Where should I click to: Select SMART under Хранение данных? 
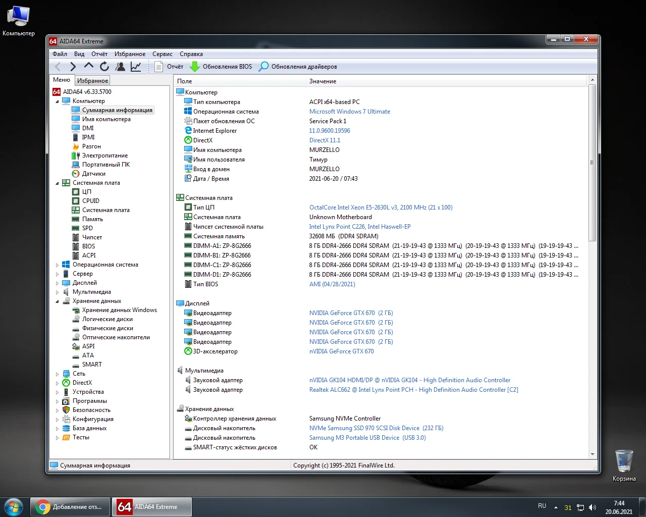[x=92, y=365]
